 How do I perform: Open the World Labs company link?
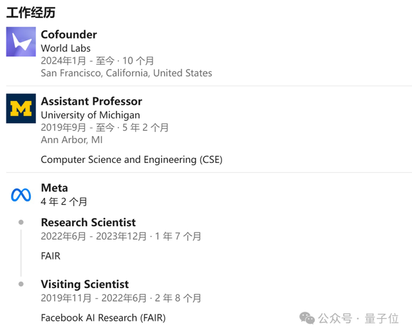click(66, 48)
